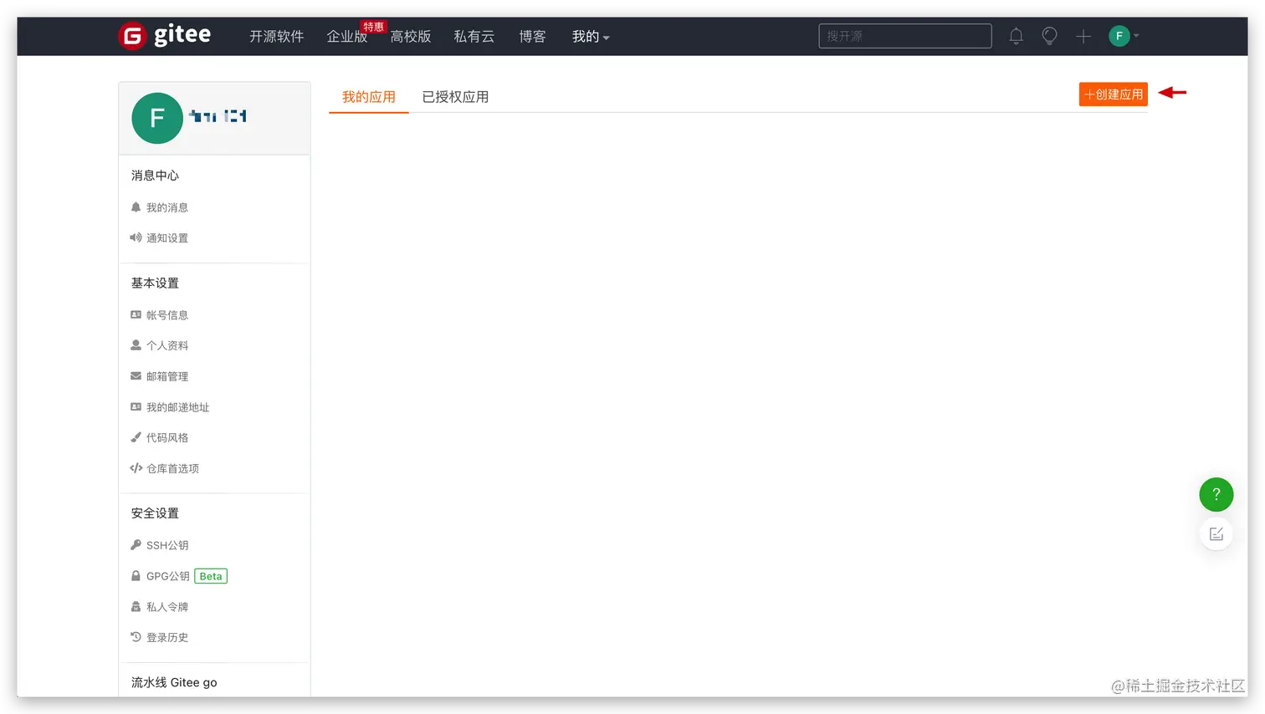The height and width of the screenshot is (714, 1265).
Task: Click the plus icon in header
Action: [1083, 36]
